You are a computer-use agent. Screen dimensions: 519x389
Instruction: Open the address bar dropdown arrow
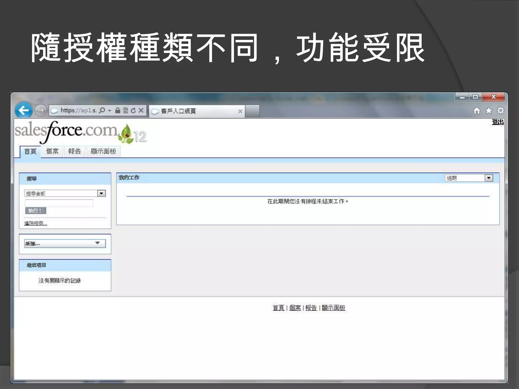tap(109, 110)
